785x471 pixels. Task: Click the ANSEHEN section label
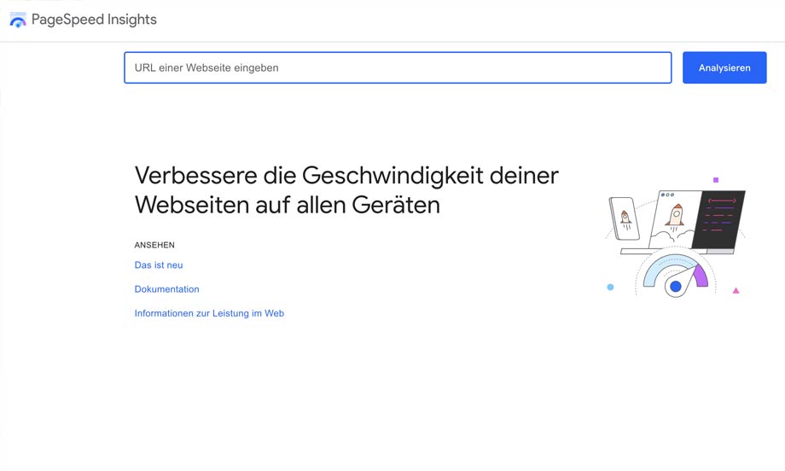pos(154,245)
